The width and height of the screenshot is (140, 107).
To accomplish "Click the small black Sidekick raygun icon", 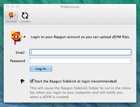I will pos(23,81).
